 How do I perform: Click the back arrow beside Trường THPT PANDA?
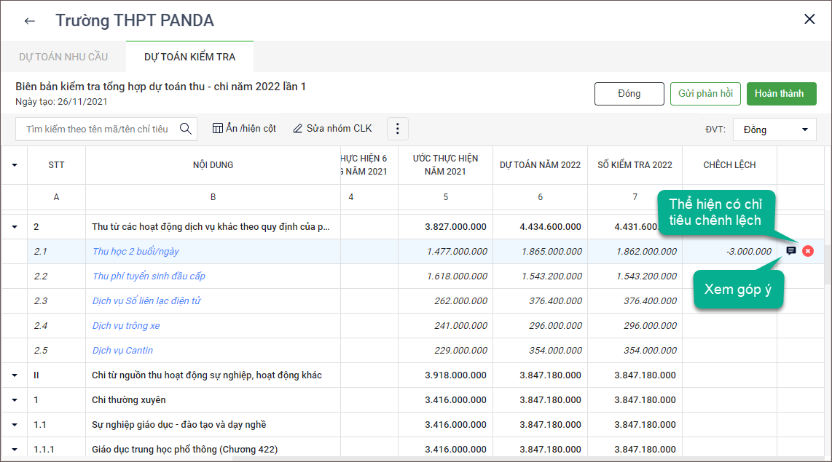(30, 21)
